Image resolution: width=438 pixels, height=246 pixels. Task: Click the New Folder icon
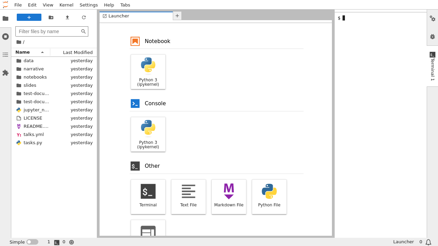[x=51, y=17]
